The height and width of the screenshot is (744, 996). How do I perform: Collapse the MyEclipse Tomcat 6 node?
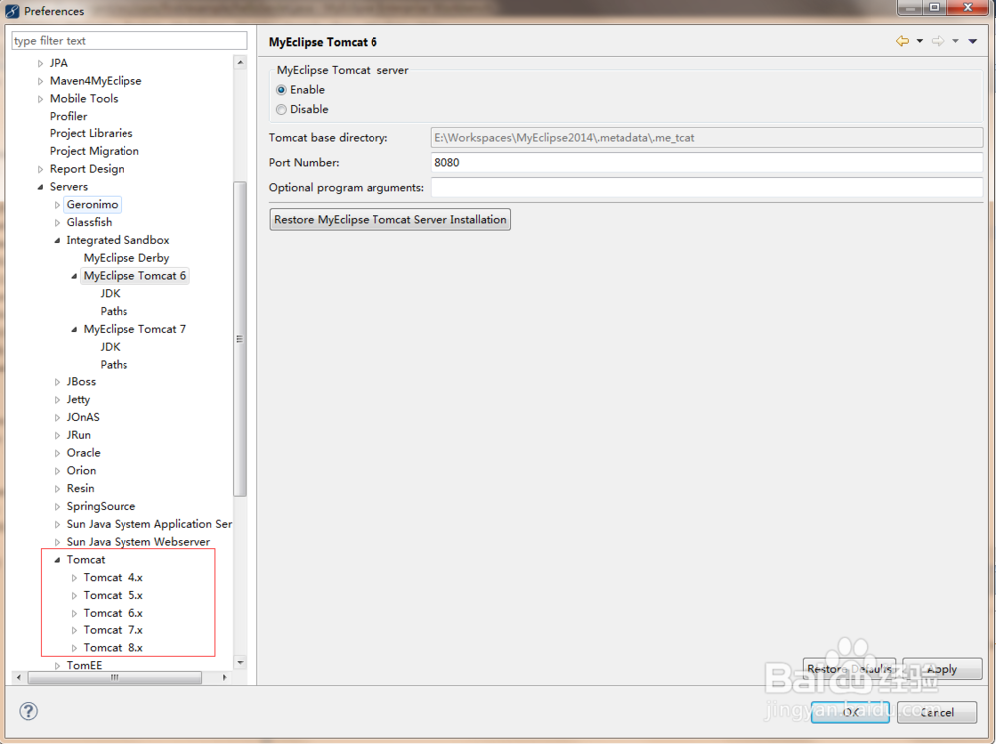tap(74, 276)
